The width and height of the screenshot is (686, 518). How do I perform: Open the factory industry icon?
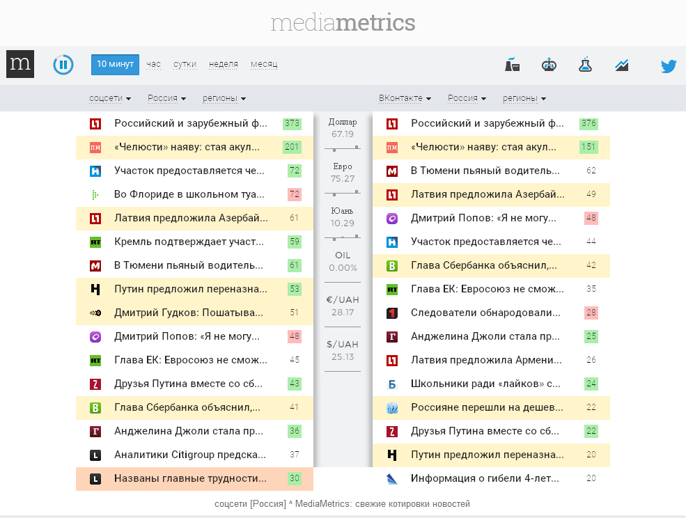coord(512,64)
